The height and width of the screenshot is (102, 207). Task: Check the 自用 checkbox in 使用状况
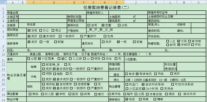[x=89, y=25]
